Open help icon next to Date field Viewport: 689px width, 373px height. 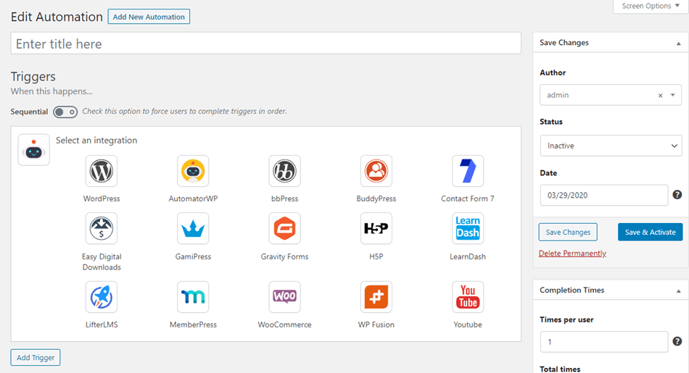tap(677, 195)
